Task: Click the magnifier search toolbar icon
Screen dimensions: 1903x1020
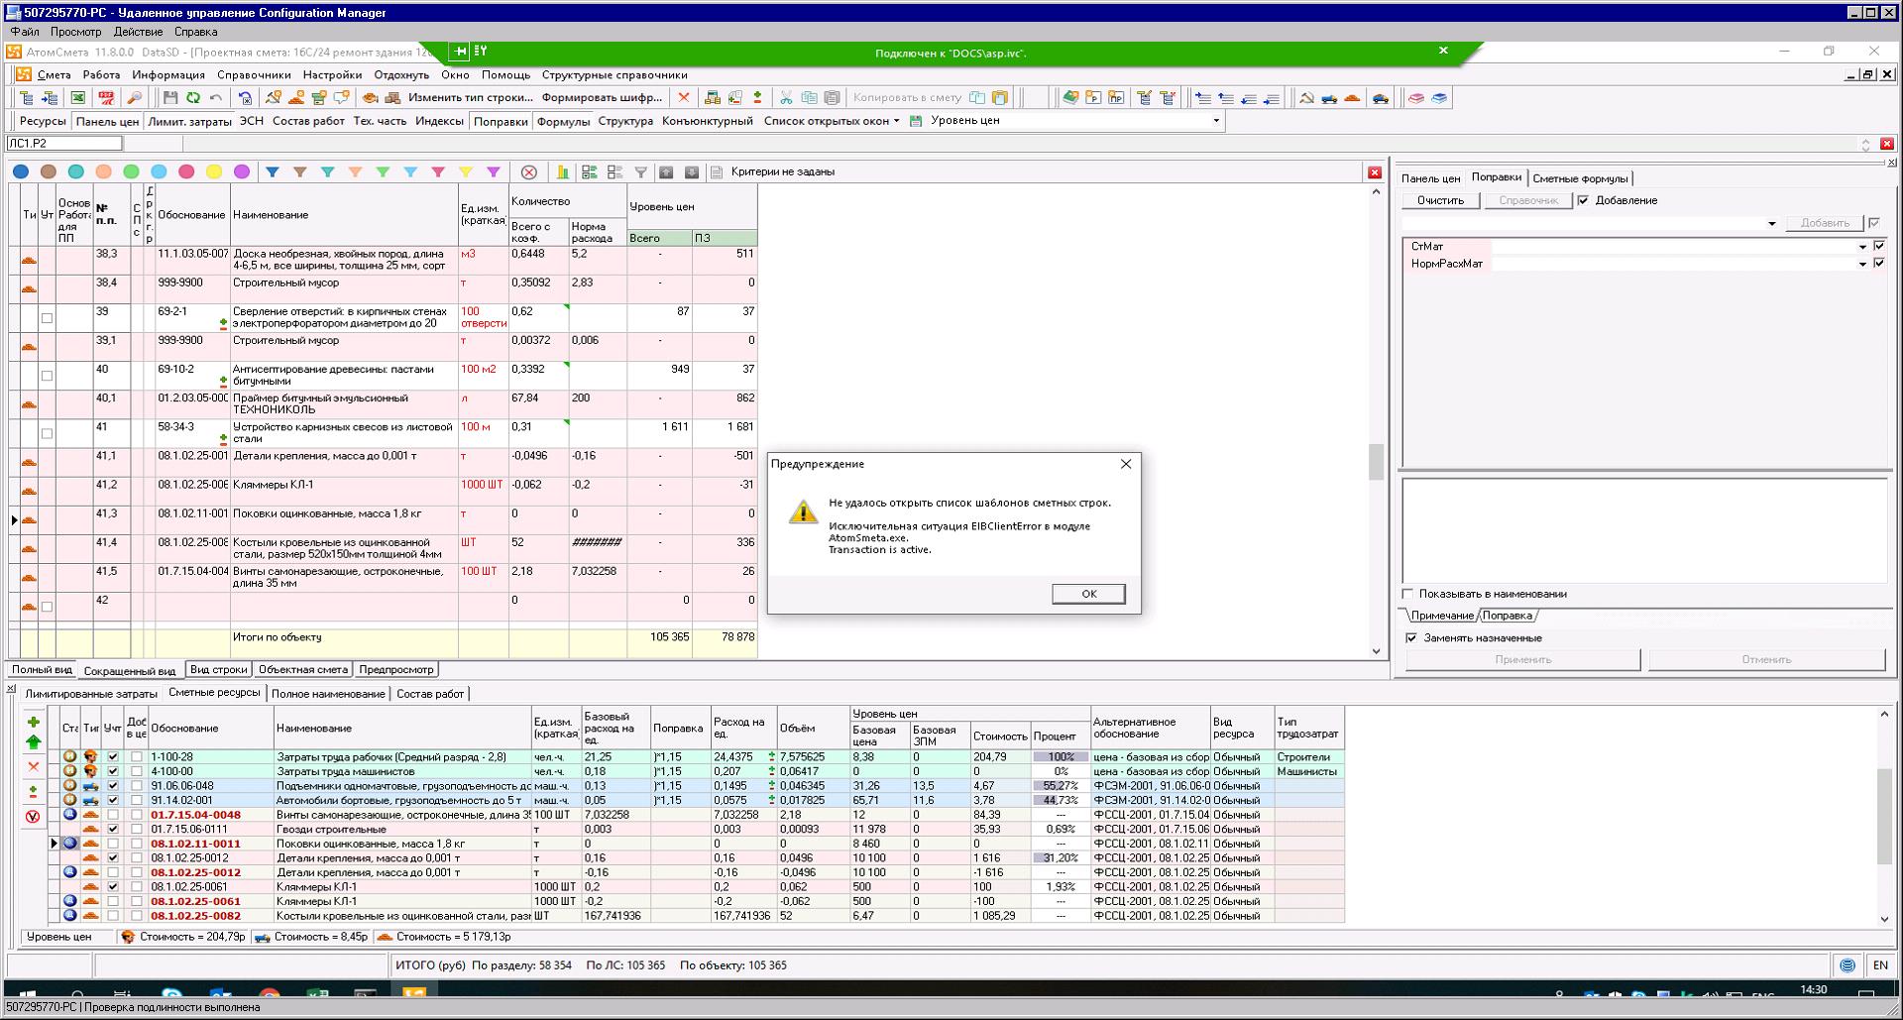Action: point(134,98)
